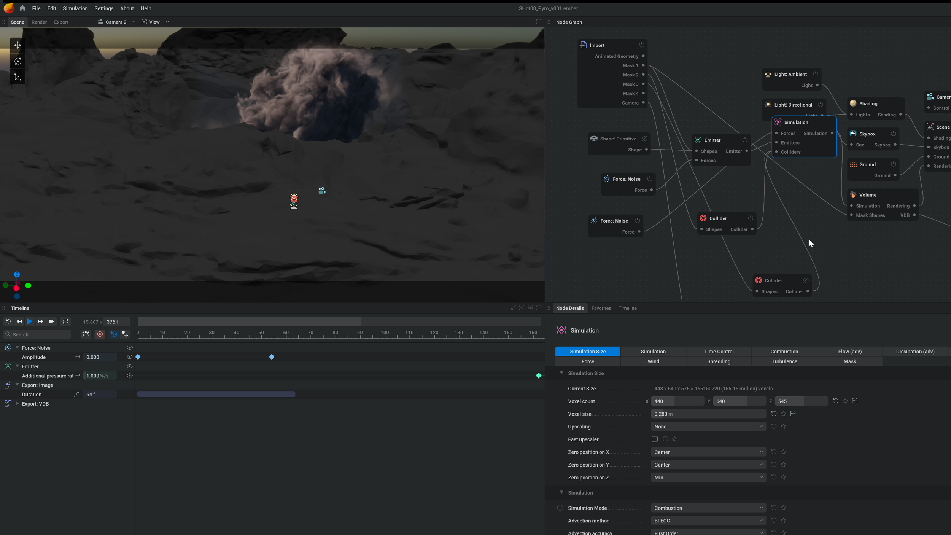The width and height of the screenshot is (951, 535).
Task: Open the Mask parameter tab
Action: (849, 361)
